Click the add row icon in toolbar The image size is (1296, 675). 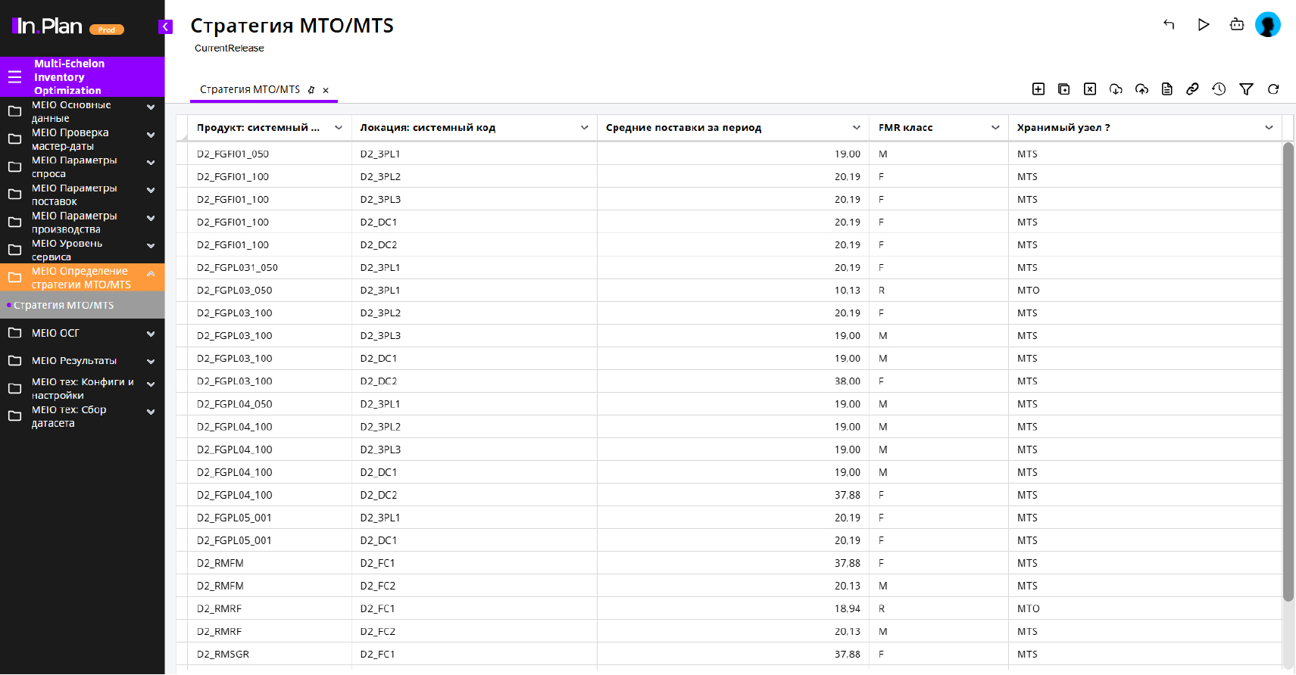pos(1038,89)
